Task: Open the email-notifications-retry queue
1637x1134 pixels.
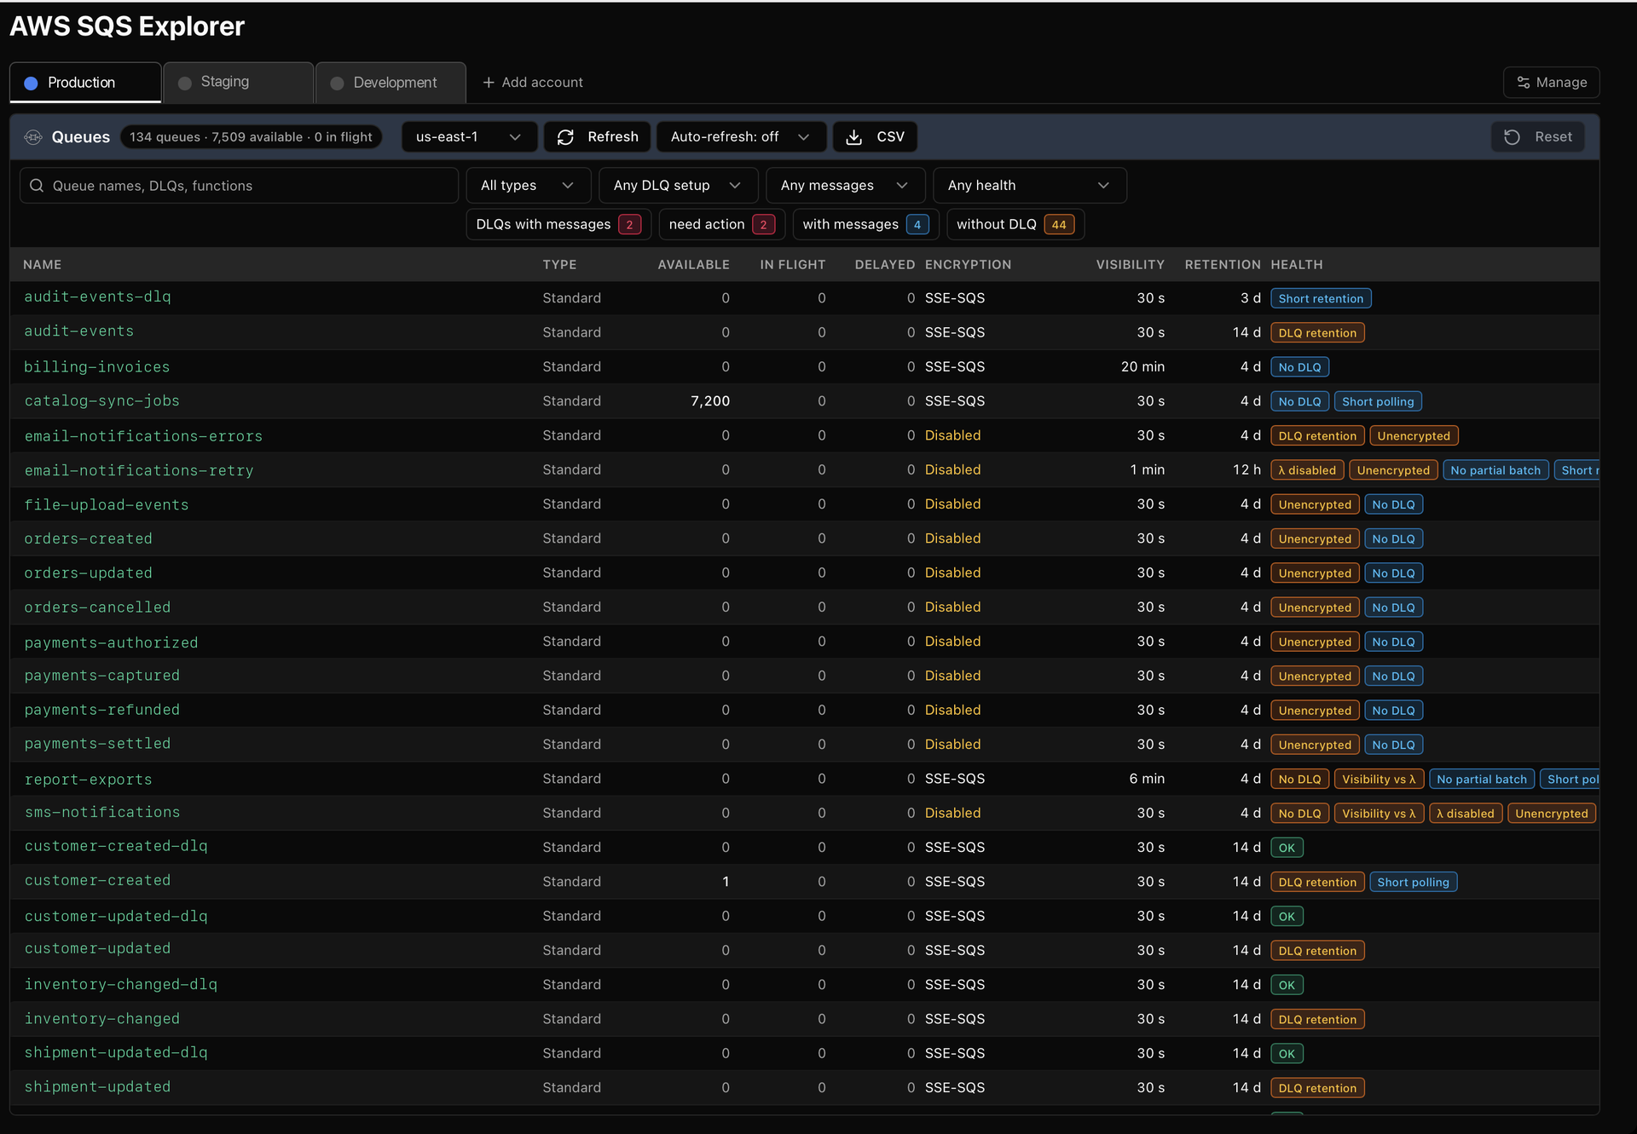Action: point(139,470)
